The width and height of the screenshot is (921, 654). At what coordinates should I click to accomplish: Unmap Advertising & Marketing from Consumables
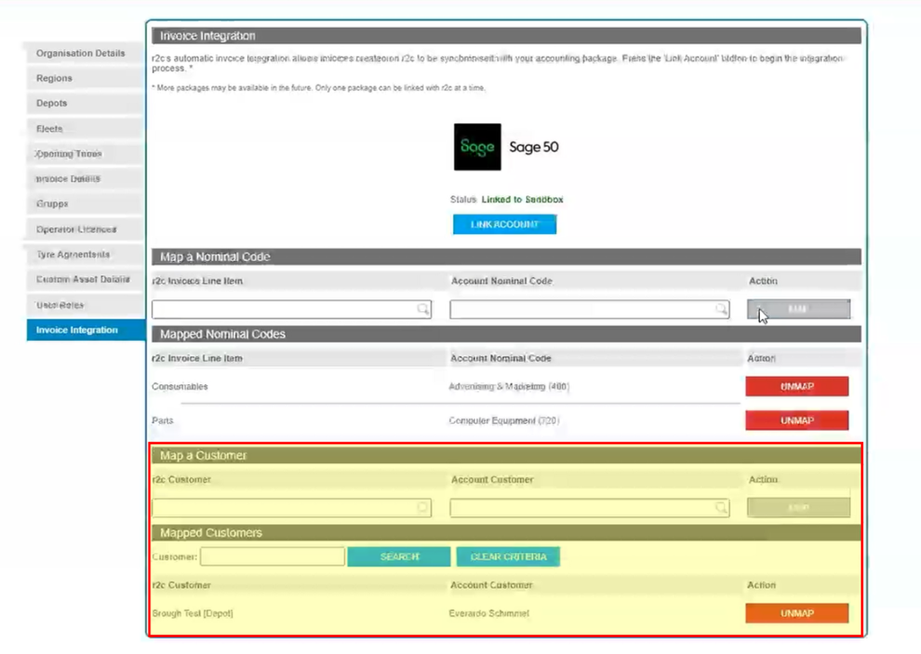coord(797,386)
